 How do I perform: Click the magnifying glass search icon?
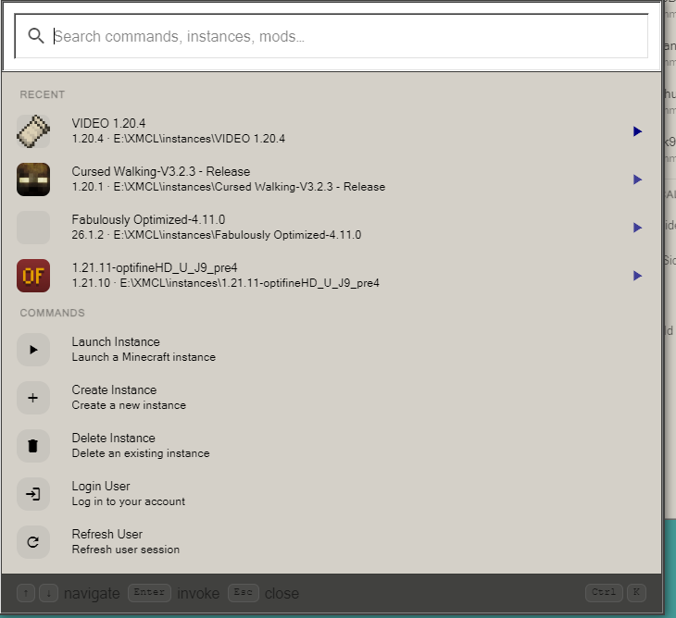click(x=36, y=36)
